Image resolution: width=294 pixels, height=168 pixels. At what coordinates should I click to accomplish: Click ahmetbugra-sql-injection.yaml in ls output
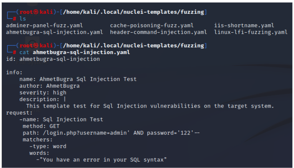tap(55, 32)
